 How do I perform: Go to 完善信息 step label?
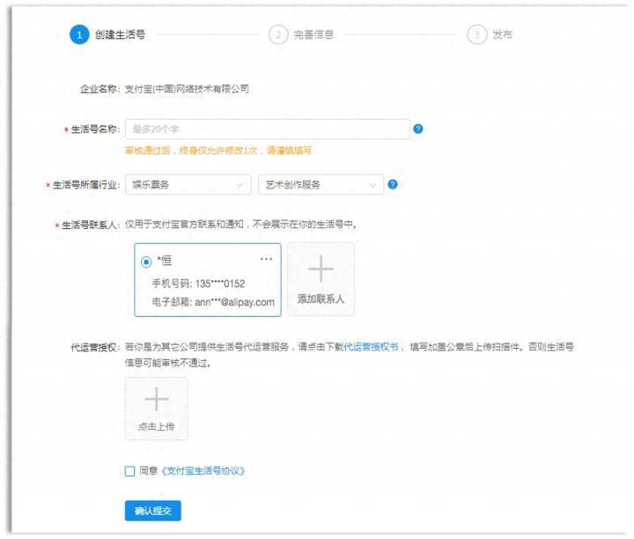tap(313, 34)
